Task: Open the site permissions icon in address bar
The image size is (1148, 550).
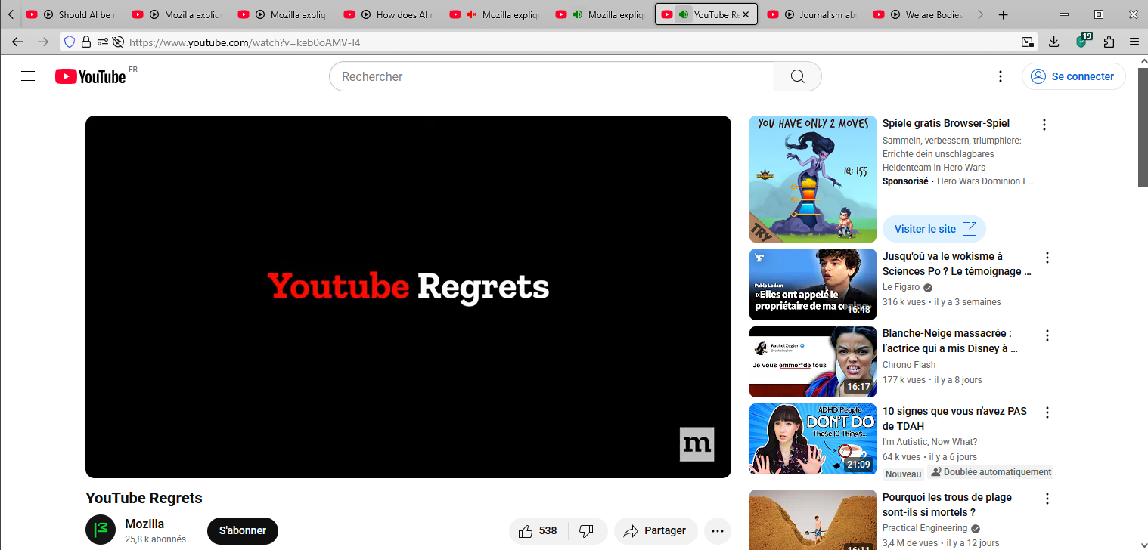Action: point(102,42)
